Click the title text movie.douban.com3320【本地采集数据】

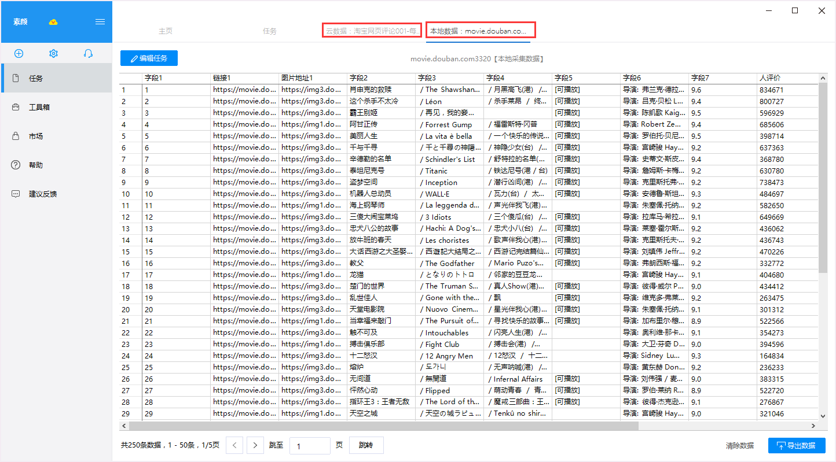(x=476, y=59)
